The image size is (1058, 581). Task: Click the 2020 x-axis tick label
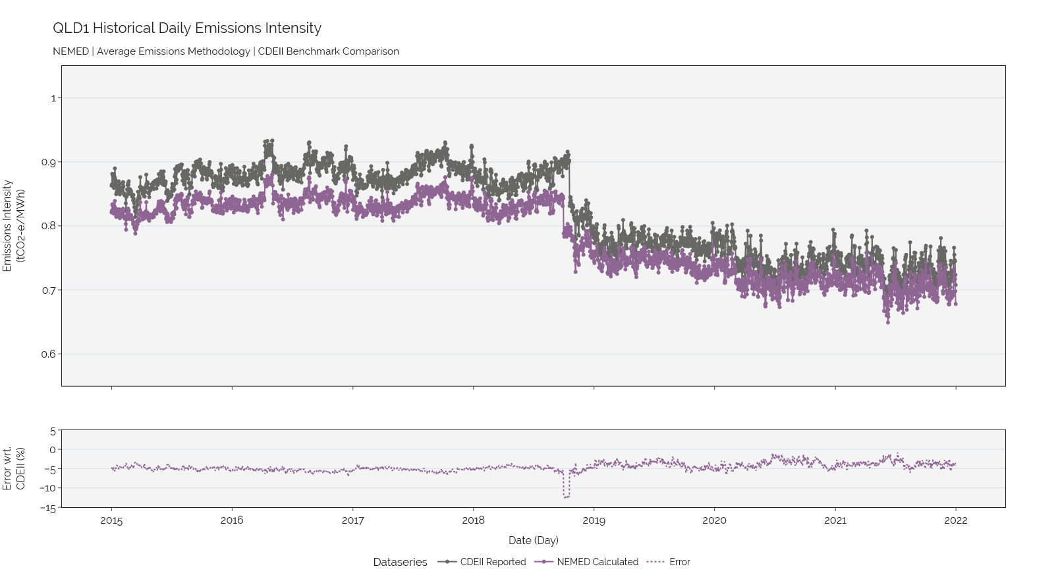(714, 520)
